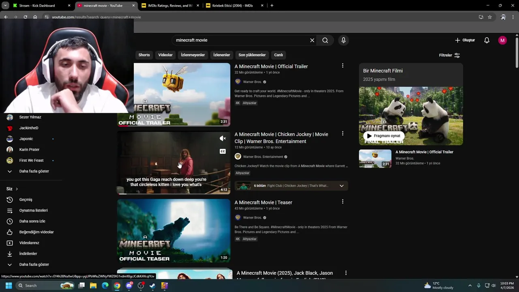This screenshot has width=519, height=292.
Task: Open Steam from taskbar
Action: (x=152, y=286)
